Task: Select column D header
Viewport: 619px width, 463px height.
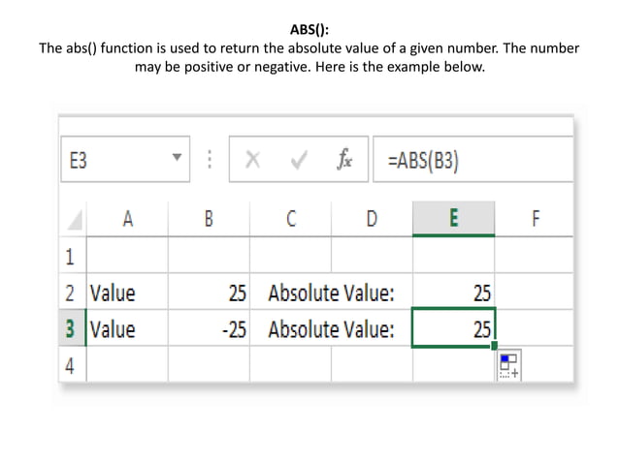Action: click(372, 219)
